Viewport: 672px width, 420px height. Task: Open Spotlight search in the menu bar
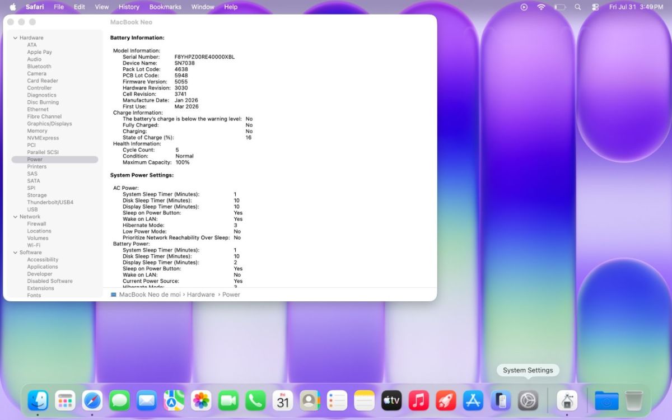[578, 7]
